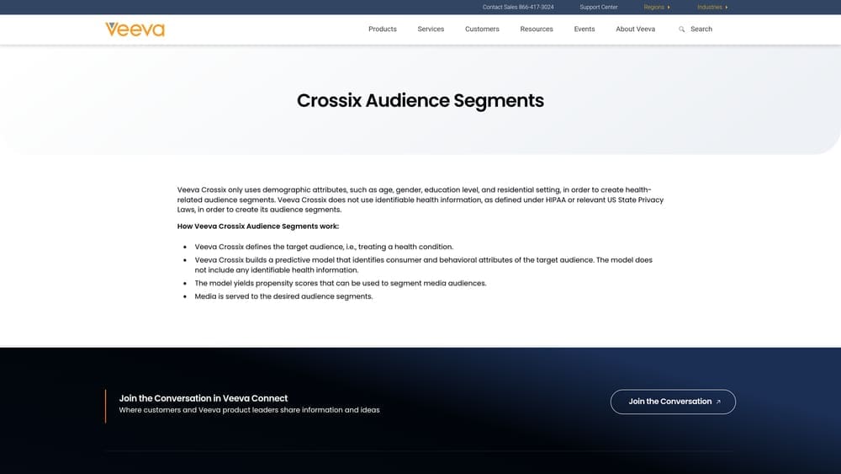Expand the Regions dropdown
The image size is (841, 474).
click(x=657, y=7)
